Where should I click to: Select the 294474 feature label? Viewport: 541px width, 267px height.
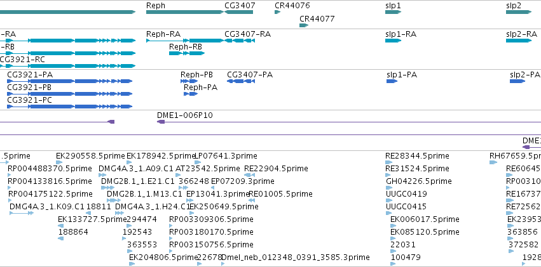point(142,220)
